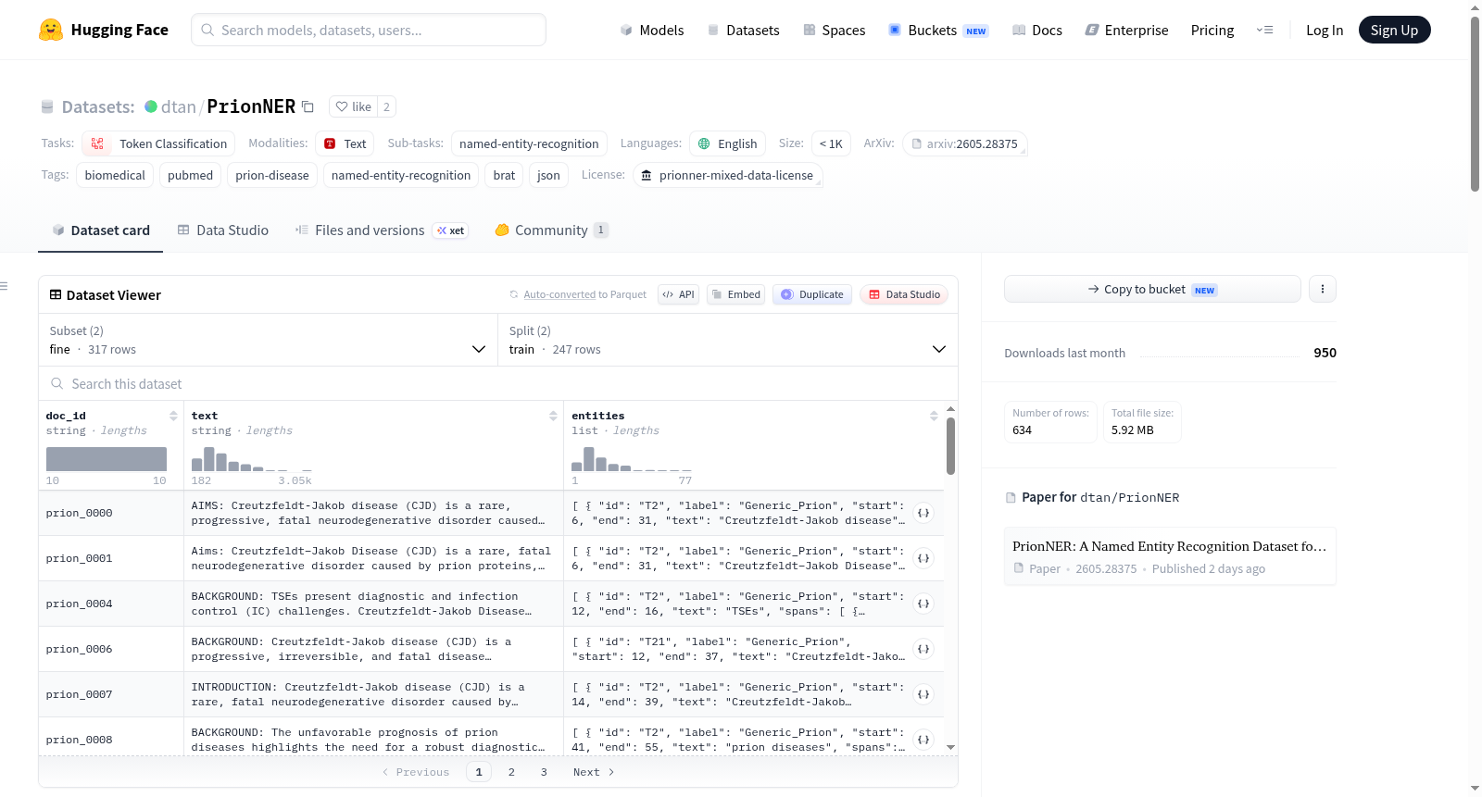This screenshot has width=1482, height=797.
Task: Open Buckets in the navigation
Action: [938, 31]
